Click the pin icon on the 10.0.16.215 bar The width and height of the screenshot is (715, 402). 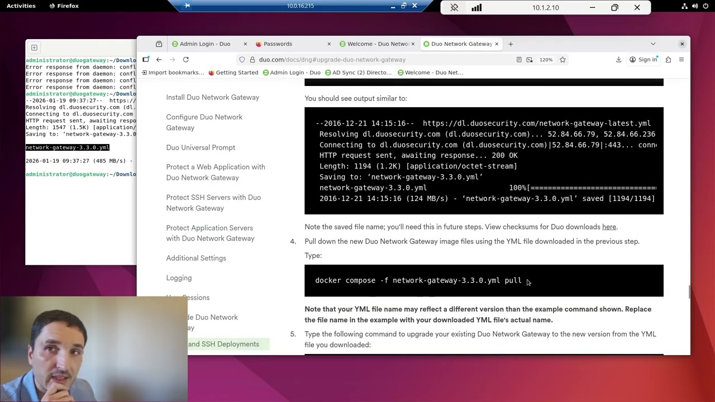coord(187,6)
